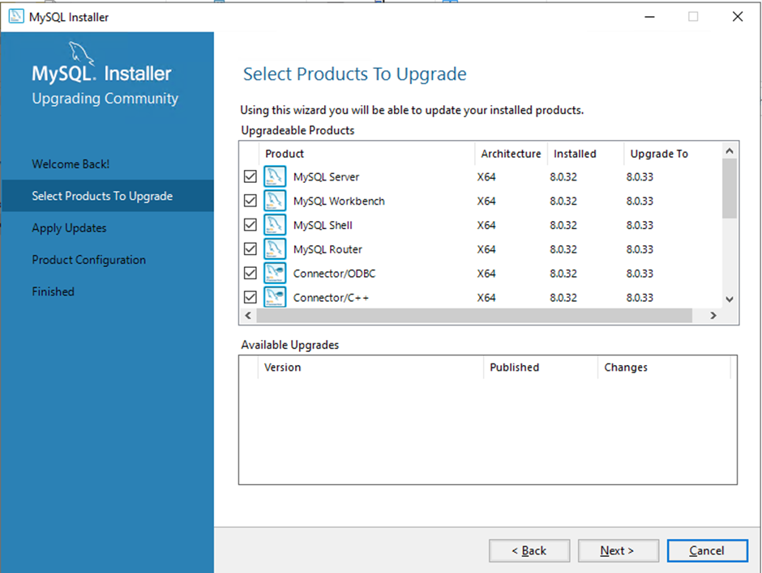Click the Connector/C++ product icon
This screenshot has height=573, width=762.
pyautogui.click(x=275, y=297)
